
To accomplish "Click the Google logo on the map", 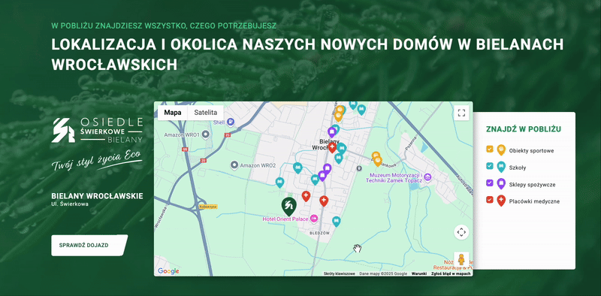I will pyautogui.click(x=168, y=271).
